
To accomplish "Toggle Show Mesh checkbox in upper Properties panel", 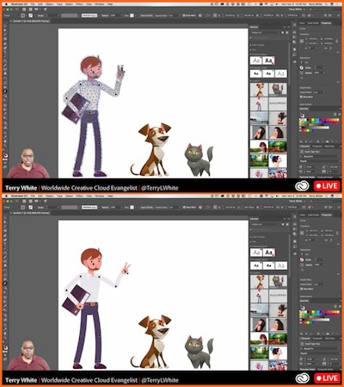I will tap(302, 97).
